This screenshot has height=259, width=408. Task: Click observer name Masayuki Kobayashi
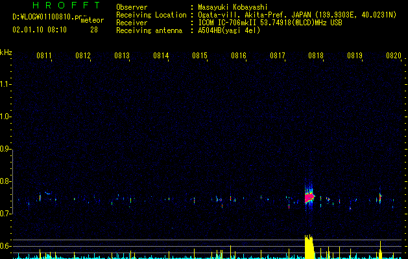point(233,7)
